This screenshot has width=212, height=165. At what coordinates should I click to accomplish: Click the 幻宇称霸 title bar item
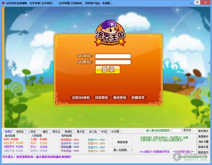coord(65,3)
